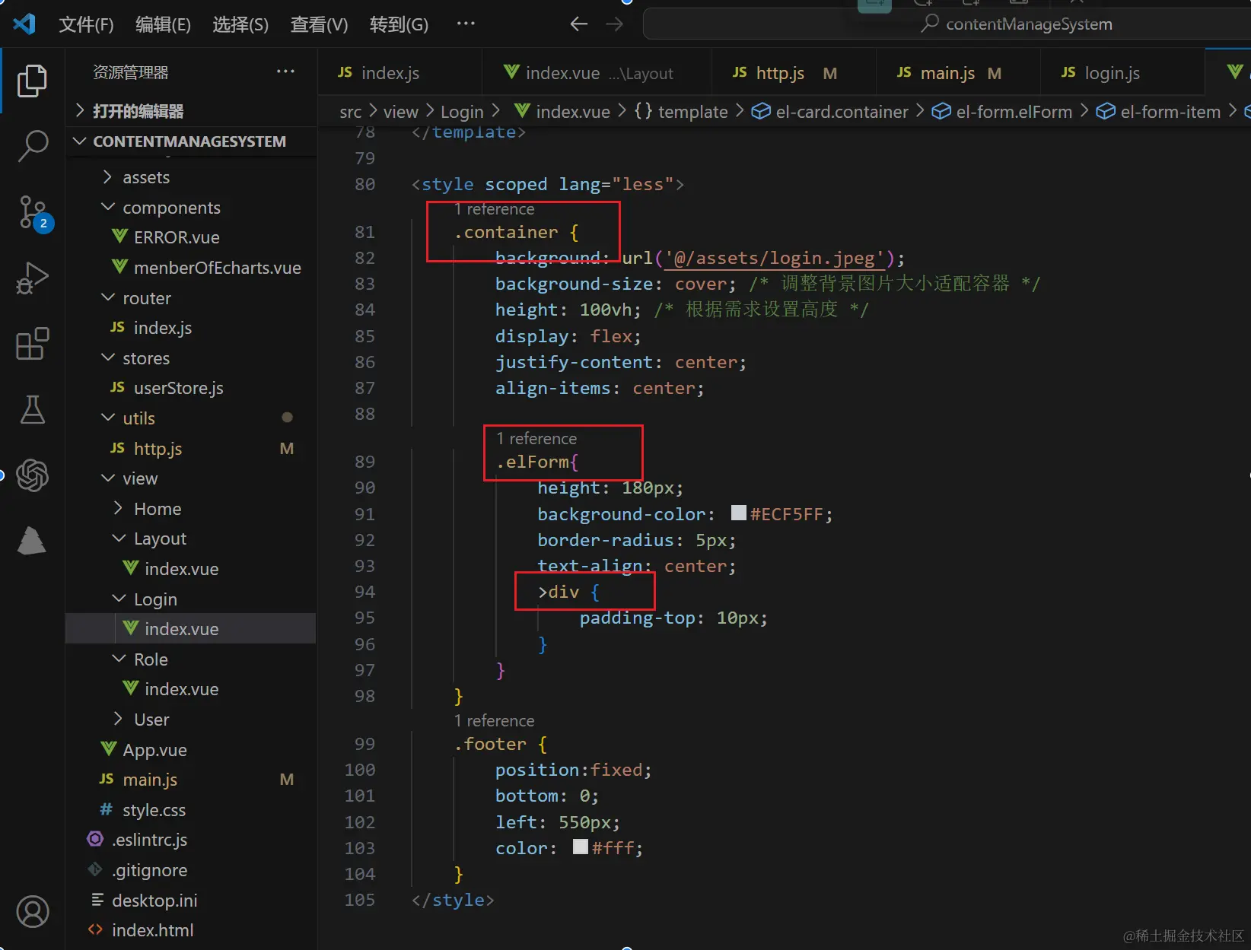Follow the '@/assets/login.jpeg' path link
Image resolution: width=1251 pixels, height=950 pixels.
(775, 259)
